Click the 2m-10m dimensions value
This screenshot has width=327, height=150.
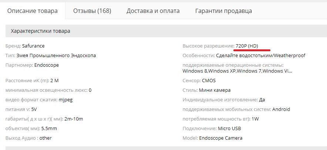(x=74, y=119)
